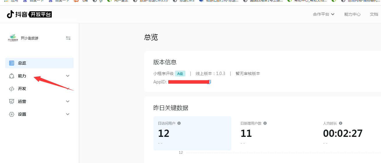This screenshot has width=381, height=163.
Task: Expand the 设置 menu chevron
Action: (x=68, y=114)
